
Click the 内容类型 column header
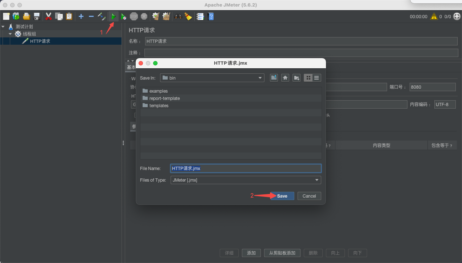pos(381,145)
